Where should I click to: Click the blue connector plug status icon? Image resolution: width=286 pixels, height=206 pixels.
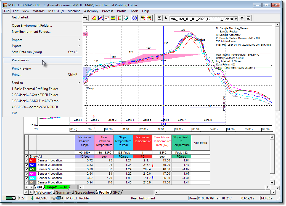click(x=57, y=198)
